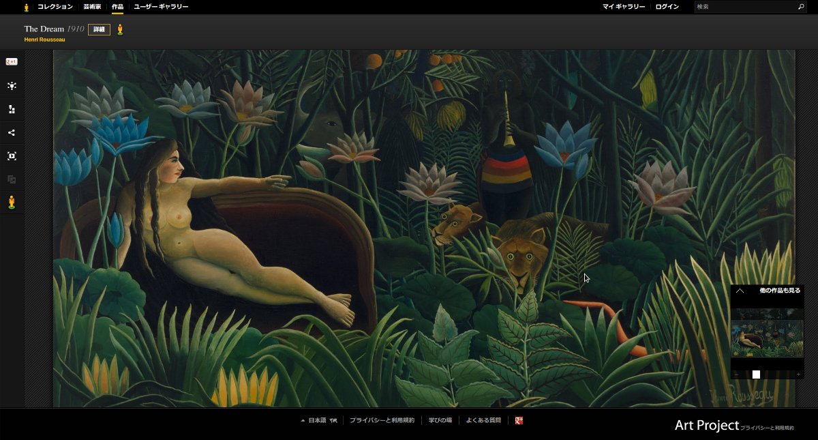Click the Google+ icon in the footer
This screenshot has height=440, width=818.
tap(519, 420)
